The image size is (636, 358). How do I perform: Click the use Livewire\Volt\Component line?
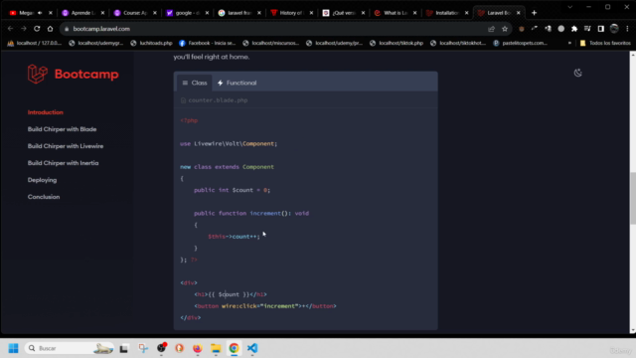click(x=229, y=143)
